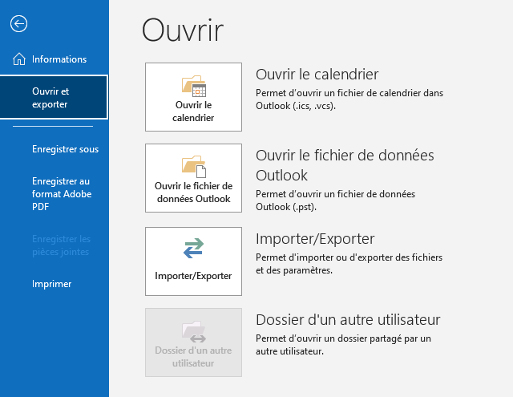Click the Importer/Exporter heading text
This screenshot has width=513, height=397.
[315, 239]
